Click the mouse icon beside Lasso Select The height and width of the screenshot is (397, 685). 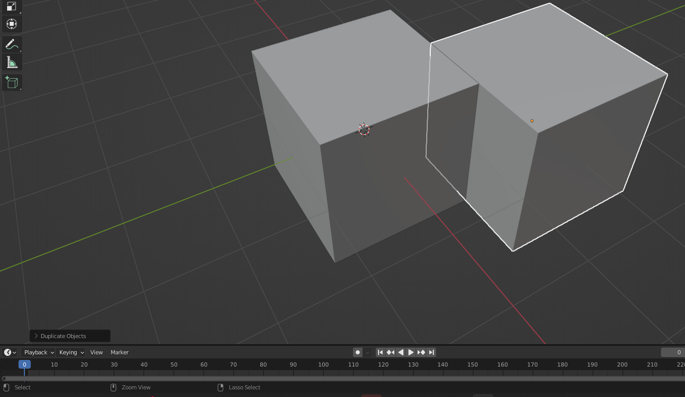pyautogui.click(x=221, y=387)
